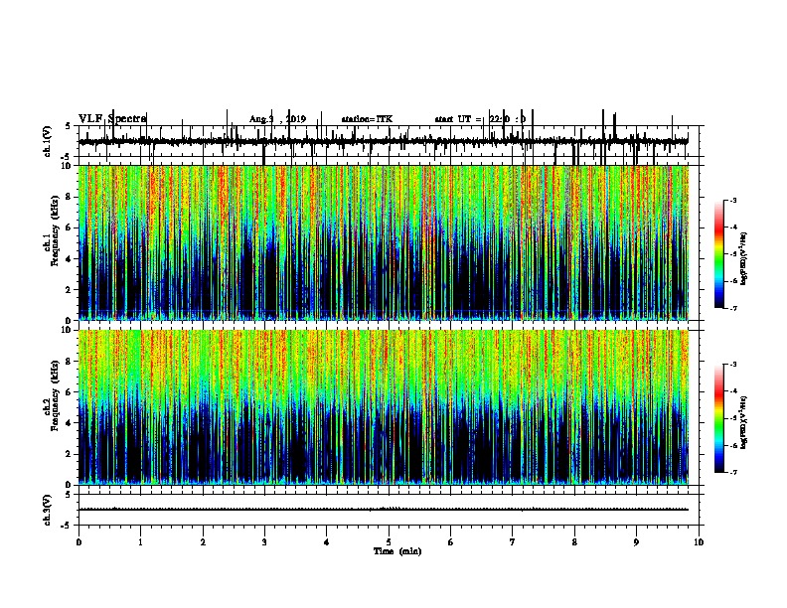This screenshot has width=787, height=608.
Task: Click the "-3" tick on ch.1 color bar
Action: (x=732, y=201)
